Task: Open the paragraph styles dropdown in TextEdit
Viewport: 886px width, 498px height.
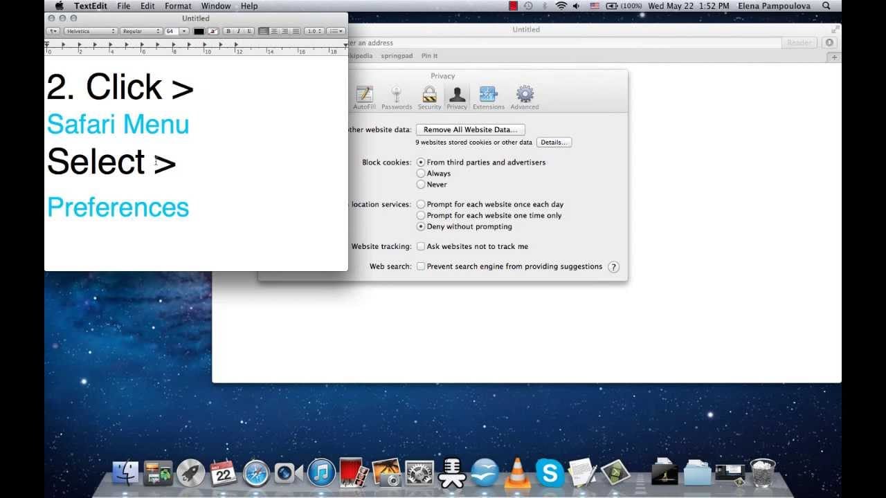Action: click(x=53, y=31)
